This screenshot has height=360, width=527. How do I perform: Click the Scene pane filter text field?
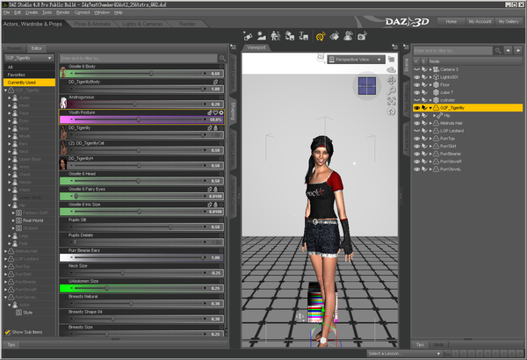452,51
